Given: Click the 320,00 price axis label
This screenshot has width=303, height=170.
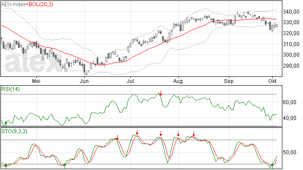Looking at the screenshot, I should pos(291,33).
